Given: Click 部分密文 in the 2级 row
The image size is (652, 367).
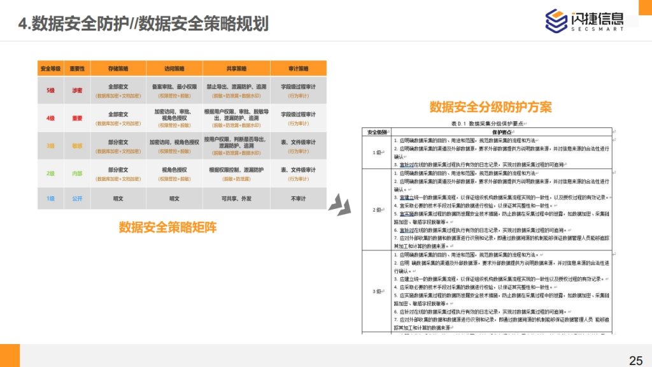Looking at the screenshot, I should click(x=118, y=169).
